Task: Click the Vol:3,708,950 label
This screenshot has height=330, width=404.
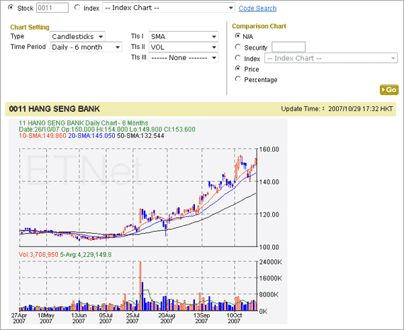Action: pos(38,255)
